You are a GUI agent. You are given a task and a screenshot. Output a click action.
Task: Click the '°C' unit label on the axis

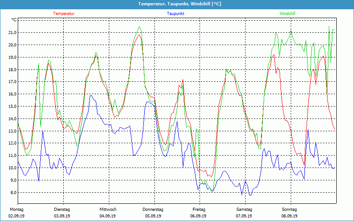tap(14, 20)
